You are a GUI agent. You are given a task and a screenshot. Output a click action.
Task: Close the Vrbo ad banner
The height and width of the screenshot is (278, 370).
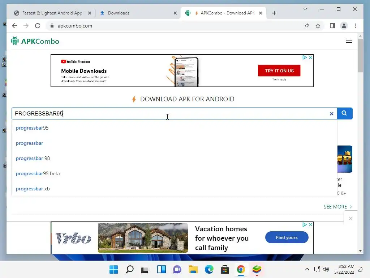(x=310, y=224)
